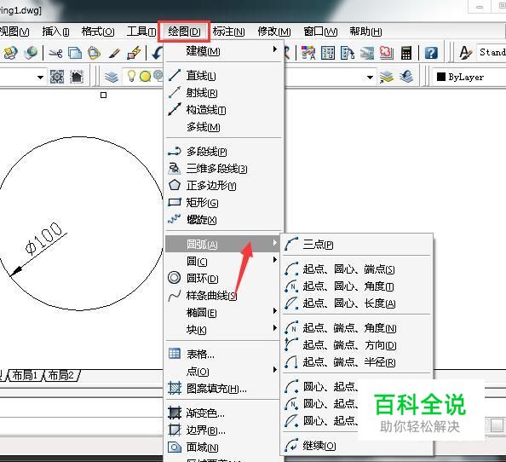Choose 样条曲线(S) spline command
The image size is (506, 462).
223,295
